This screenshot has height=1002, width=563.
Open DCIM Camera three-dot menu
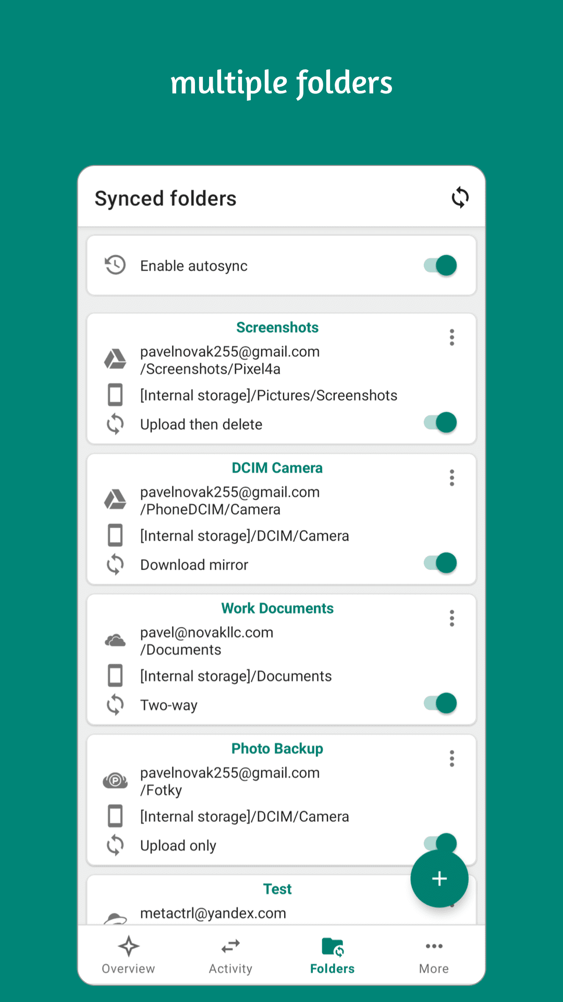click(x=452, y=478)
